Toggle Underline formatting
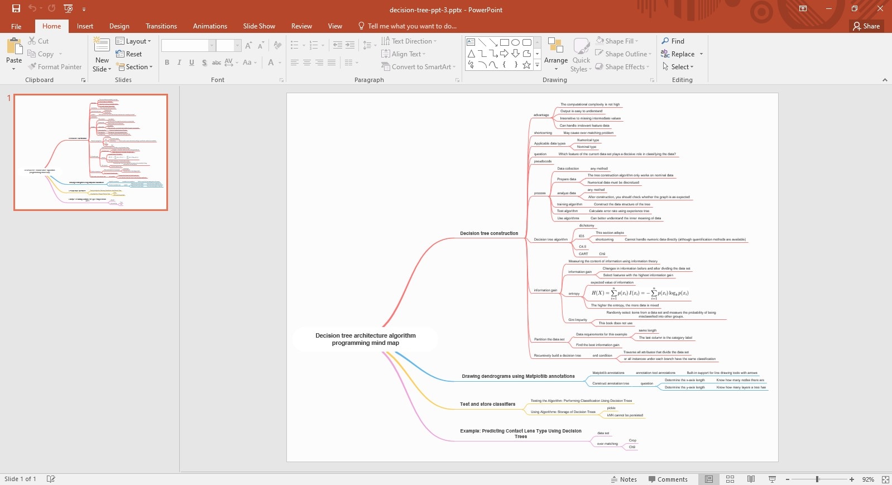 191,63
